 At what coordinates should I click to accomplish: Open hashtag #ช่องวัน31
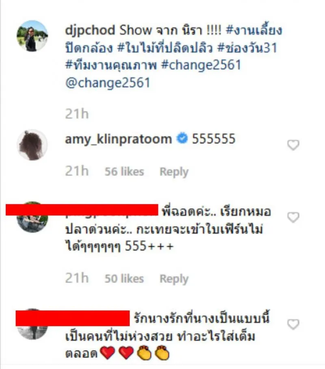pyautogui.click(x=247, y=48)
